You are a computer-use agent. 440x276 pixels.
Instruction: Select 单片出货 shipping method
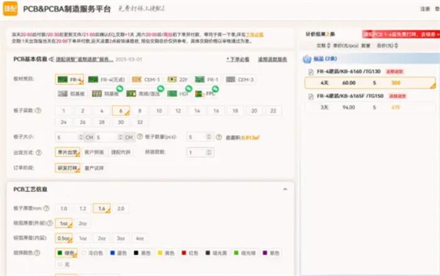click(68, 152)
